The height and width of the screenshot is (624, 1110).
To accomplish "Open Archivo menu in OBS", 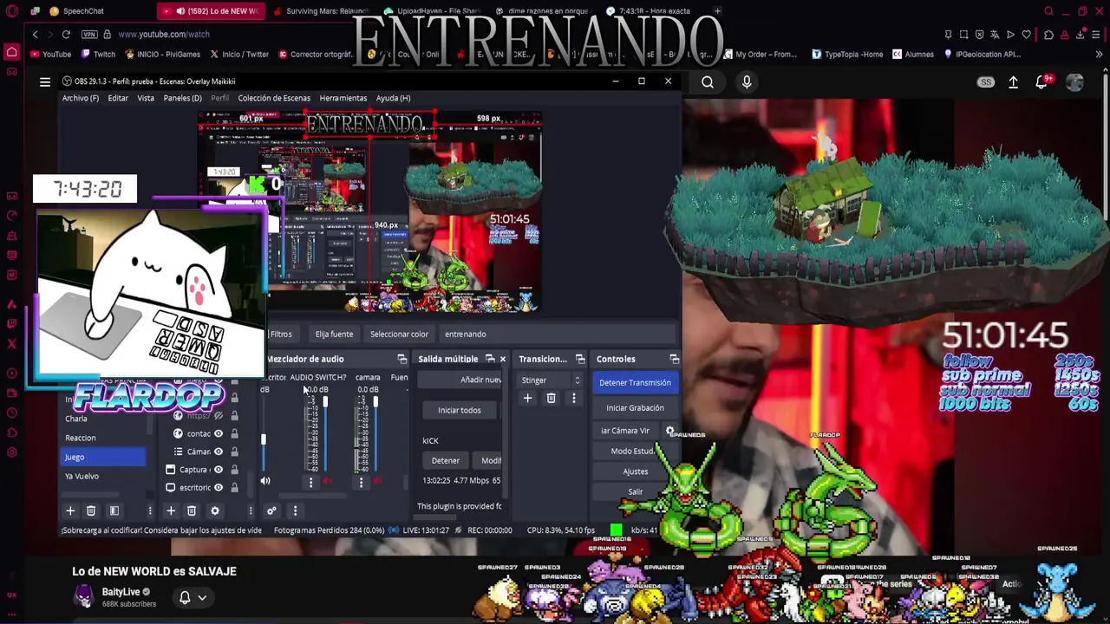I will (80, 98).
